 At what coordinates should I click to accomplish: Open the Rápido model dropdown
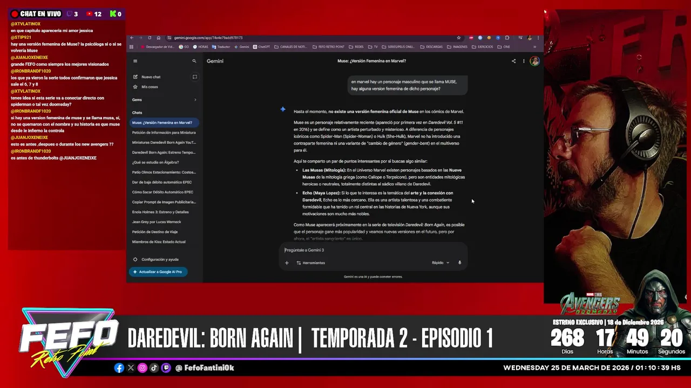440,263
